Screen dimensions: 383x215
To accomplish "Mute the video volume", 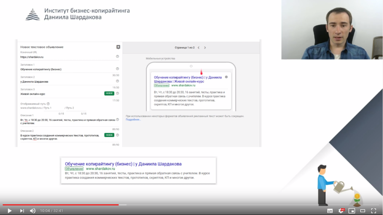I will coord(33,211).
